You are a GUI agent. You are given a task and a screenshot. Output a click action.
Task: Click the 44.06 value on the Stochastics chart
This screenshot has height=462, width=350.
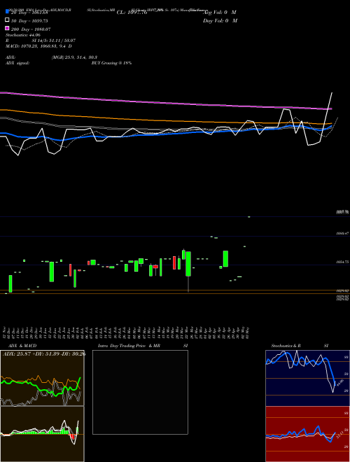click(339, 383)
